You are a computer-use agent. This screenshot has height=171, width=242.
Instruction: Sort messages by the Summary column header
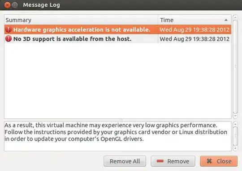click(x=81, y=20)
